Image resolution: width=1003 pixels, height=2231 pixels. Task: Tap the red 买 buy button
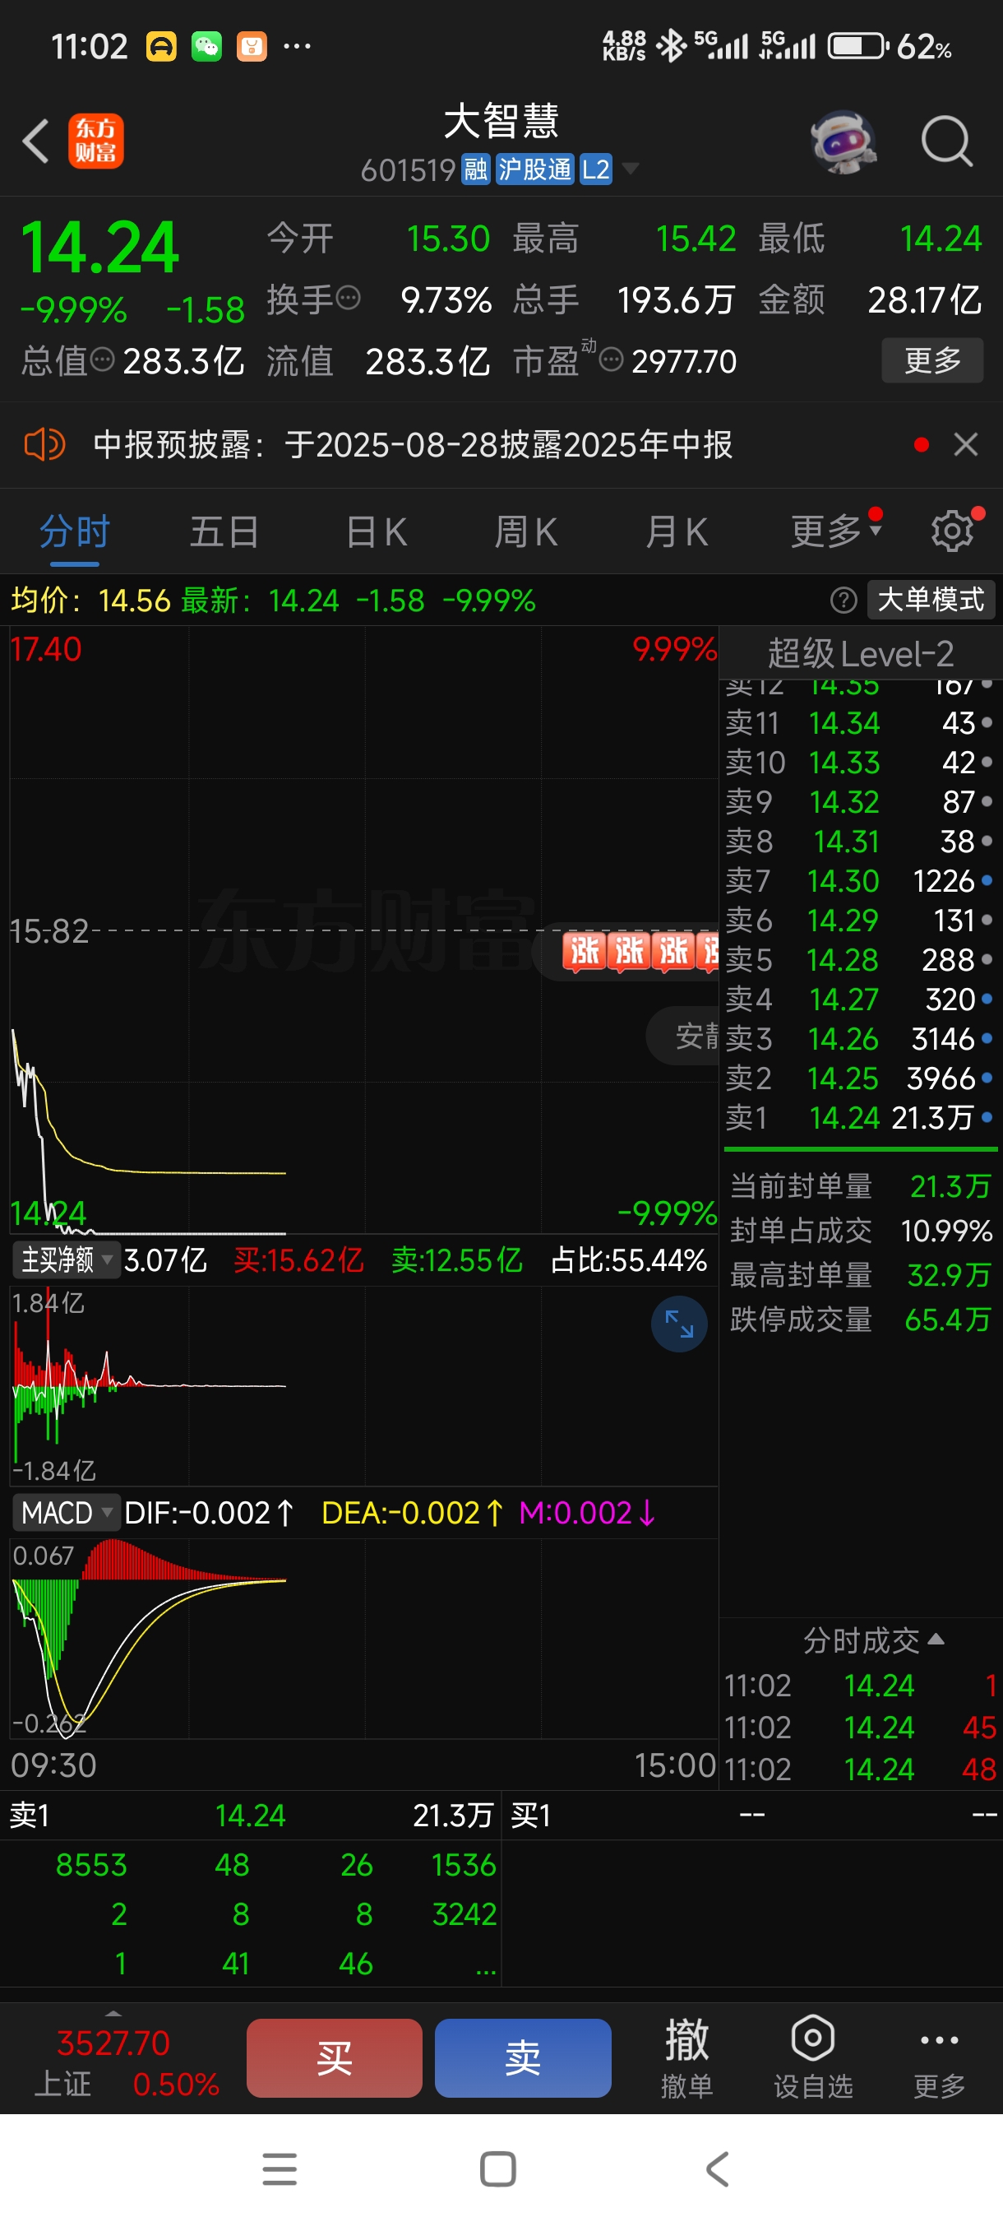click(334, 2057)
